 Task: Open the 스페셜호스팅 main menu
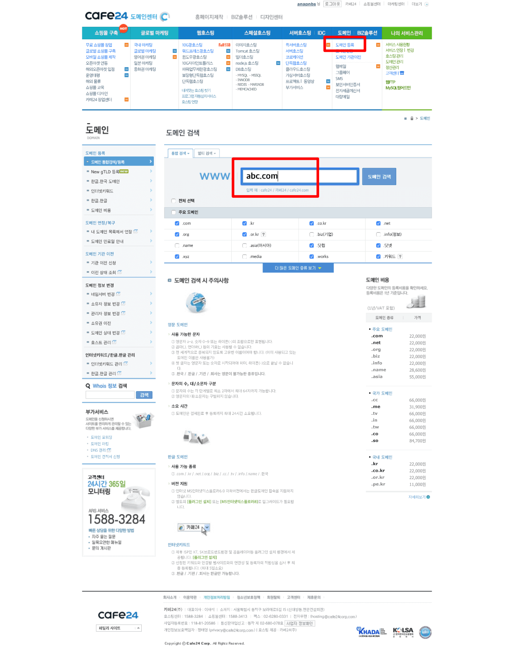pos(257,33)
